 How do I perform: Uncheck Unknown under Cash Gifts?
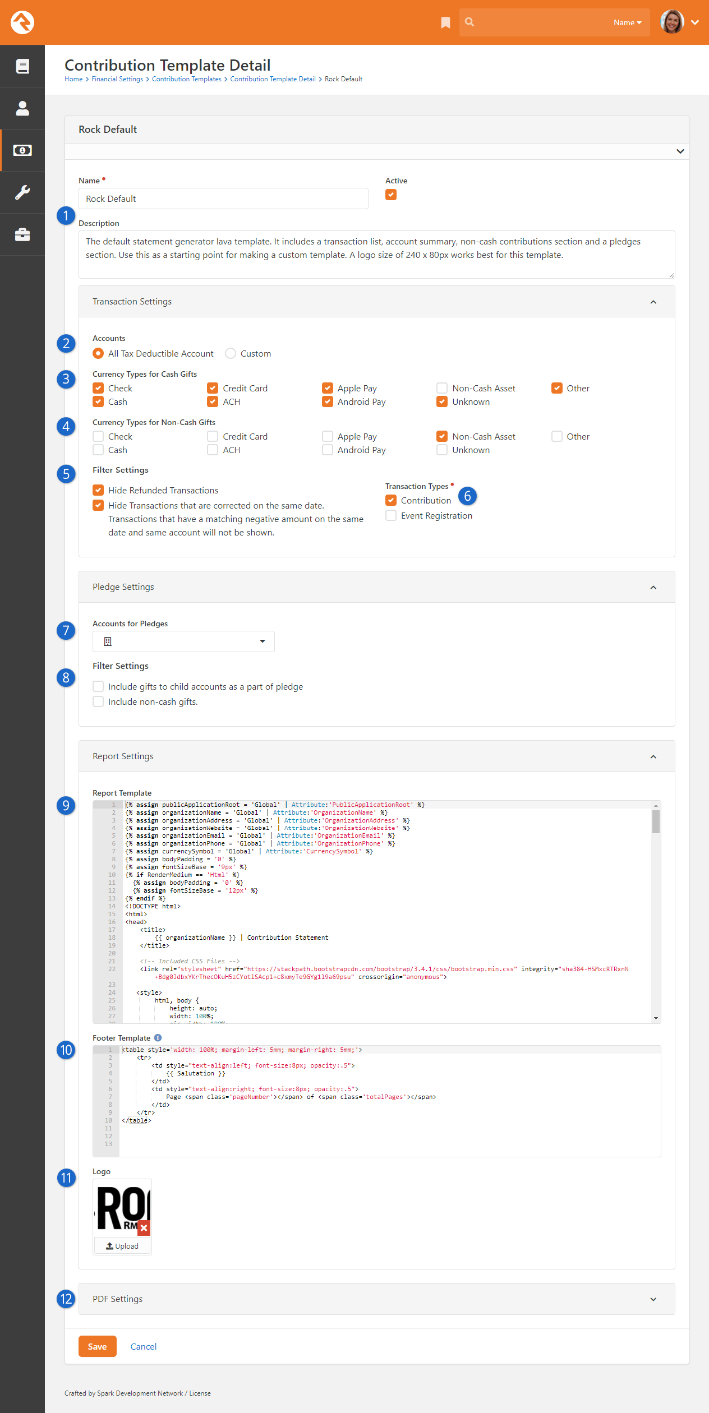click(442, 401)
